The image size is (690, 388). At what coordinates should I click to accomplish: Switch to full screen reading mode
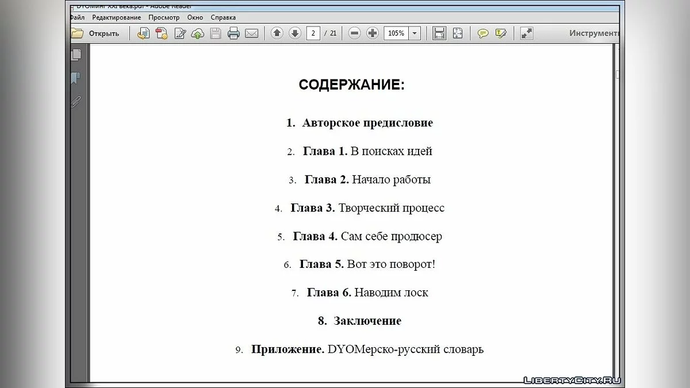[x=526, y=33]
